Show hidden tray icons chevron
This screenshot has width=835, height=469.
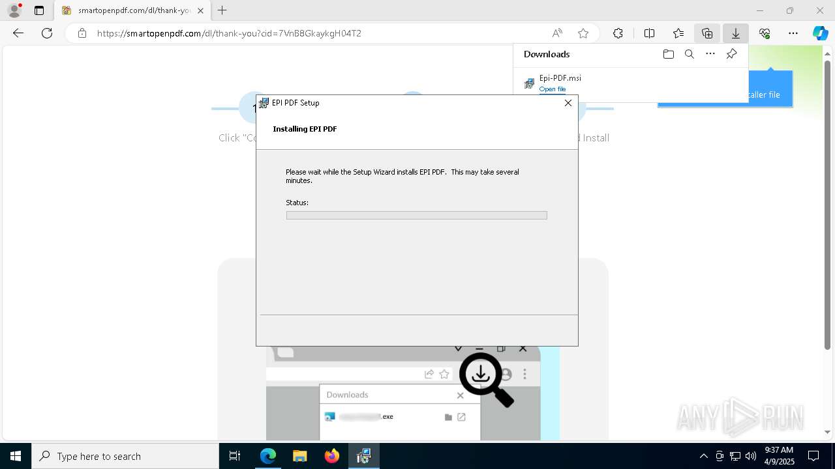click(x=703, y=456)
